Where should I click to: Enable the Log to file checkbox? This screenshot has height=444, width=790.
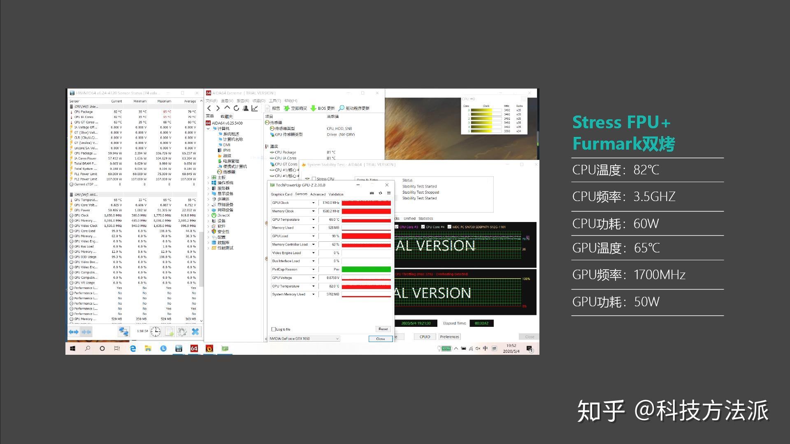click(x=274, y=329)
